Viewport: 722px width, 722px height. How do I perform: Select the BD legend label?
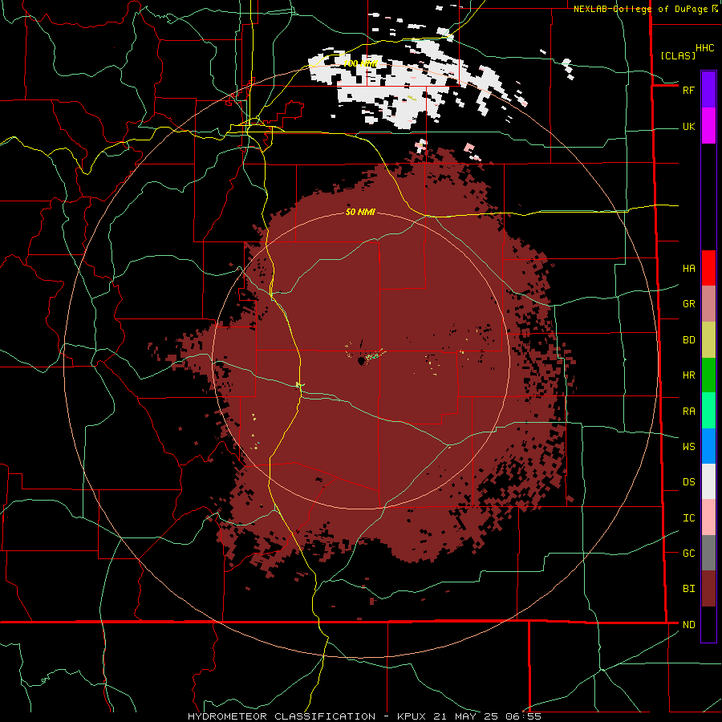688,340
